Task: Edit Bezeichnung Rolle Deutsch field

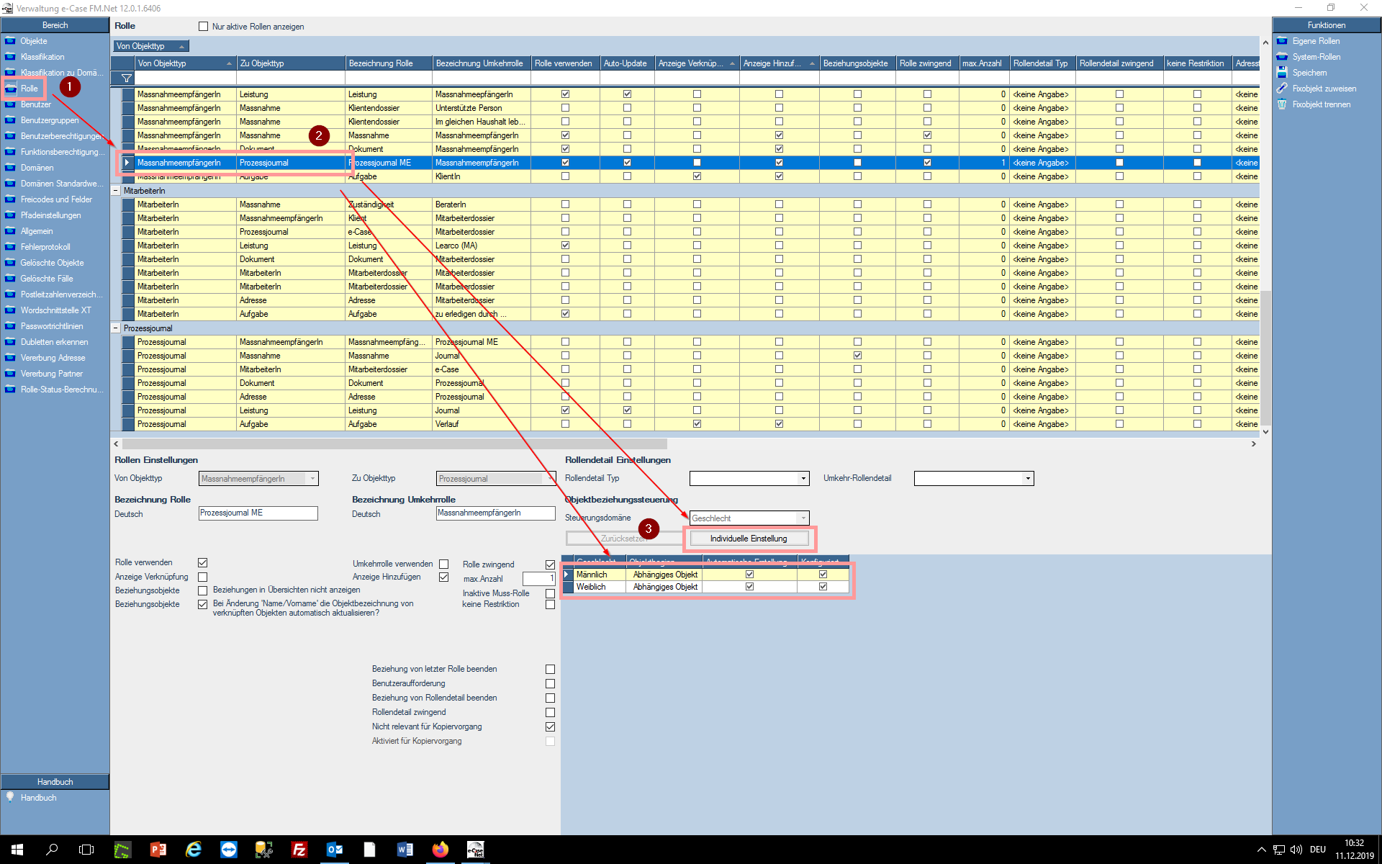Action: [258, 513]
